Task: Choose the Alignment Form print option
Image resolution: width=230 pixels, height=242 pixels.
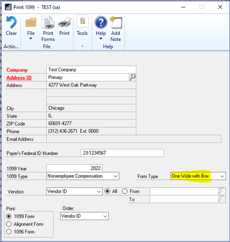Action: (9, 224)
